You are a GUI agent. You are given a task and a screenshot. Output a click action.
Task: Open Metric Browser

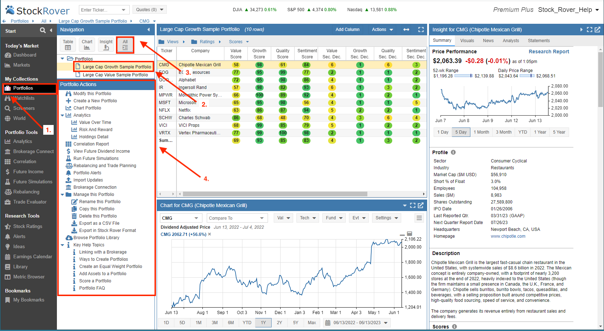pos(29,277)
